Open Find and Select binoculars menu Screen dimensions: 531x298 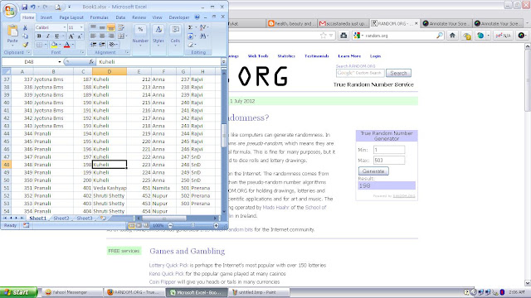[x=203, y=36]
